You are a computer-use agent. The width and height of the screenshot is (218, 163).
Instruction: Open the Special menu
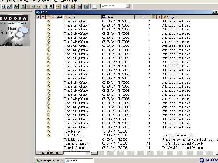[x=46, y=1]
